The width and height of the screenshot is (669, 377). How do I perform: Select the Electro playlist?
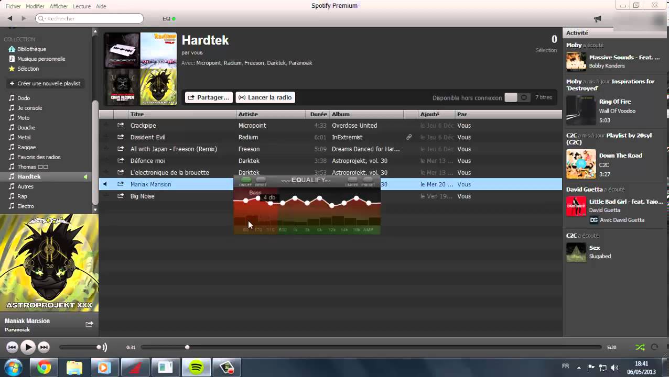[x=26, y=206]
